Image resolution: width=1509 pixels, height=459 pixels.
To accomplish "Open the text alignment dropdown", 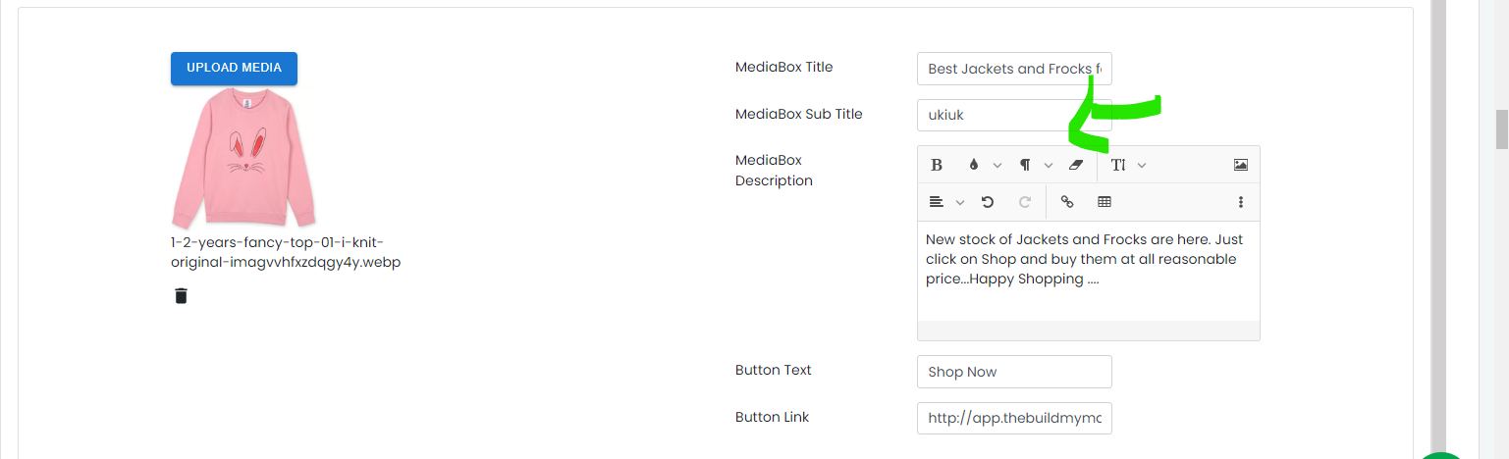I will pyautogui.click(x=946, y=202).
